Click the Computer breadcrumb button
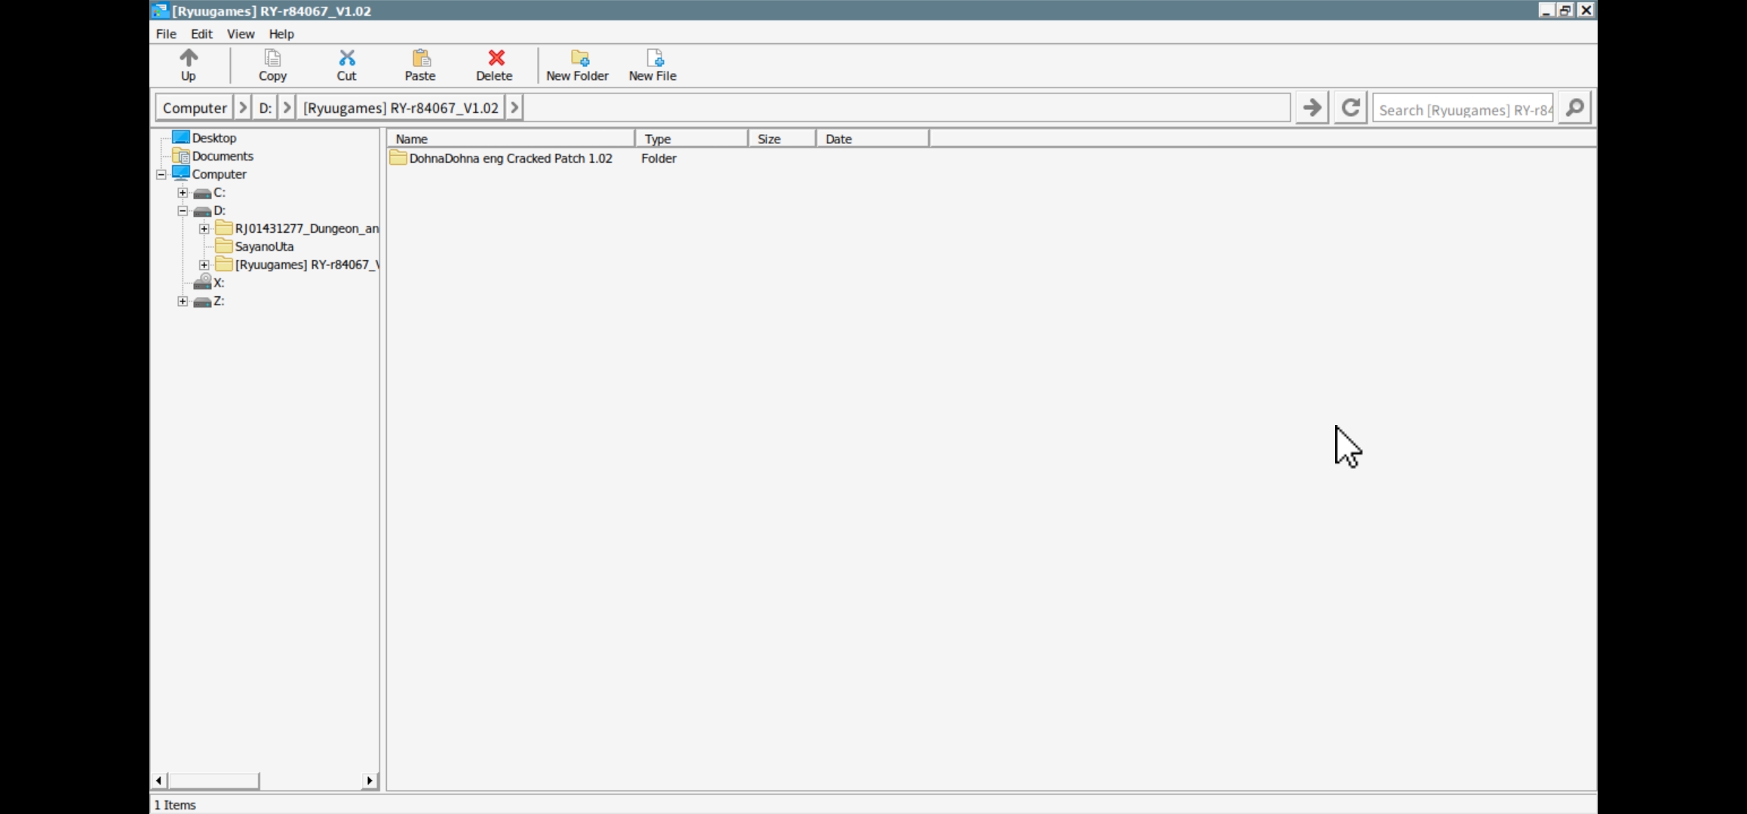Image resolution: width=1747 pixels, height=814 pixels. click(x=194, y=108)
